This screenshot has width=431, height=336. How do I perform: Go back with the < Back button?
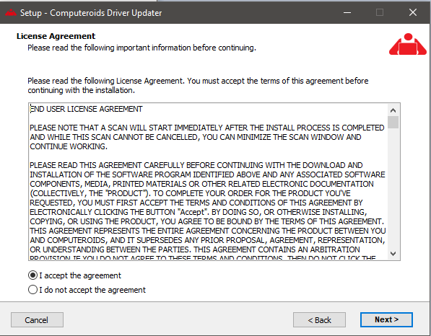319,320
